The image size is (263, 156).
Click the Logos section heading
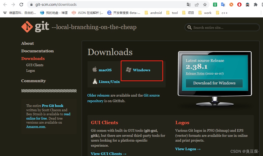(x=182, y=123)
